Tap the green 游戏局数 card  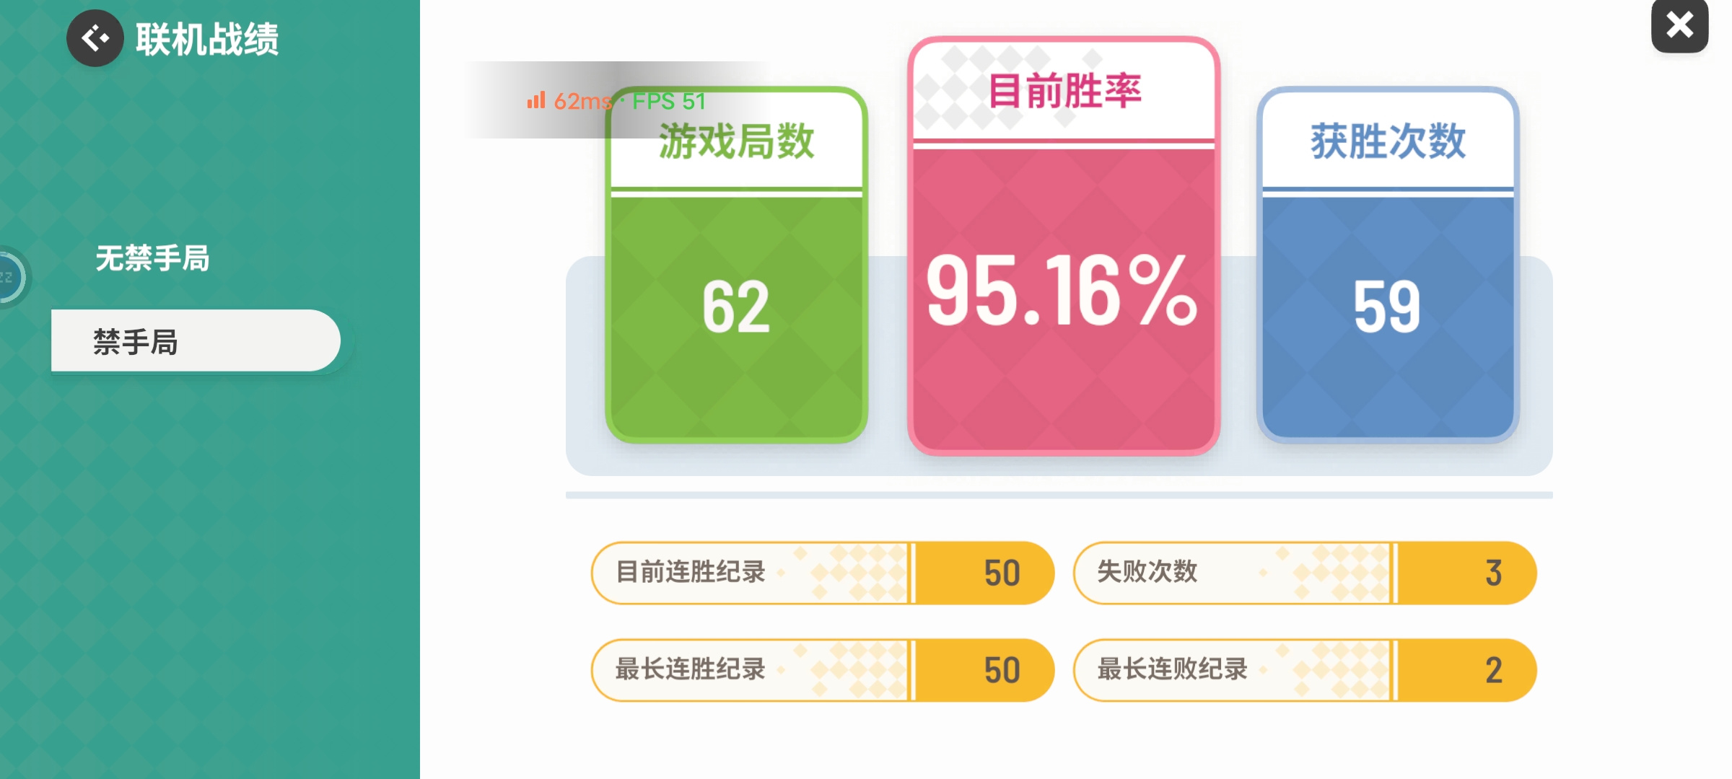(x=736, y=265)
